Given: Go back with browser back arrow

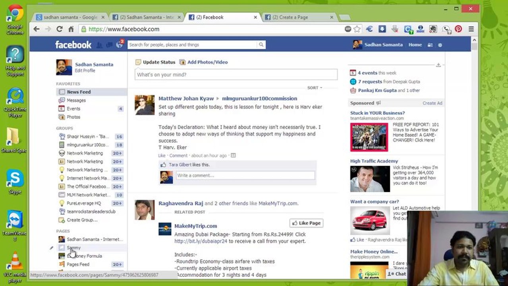Looking at the screenshot, I should [x=37, y=29].
